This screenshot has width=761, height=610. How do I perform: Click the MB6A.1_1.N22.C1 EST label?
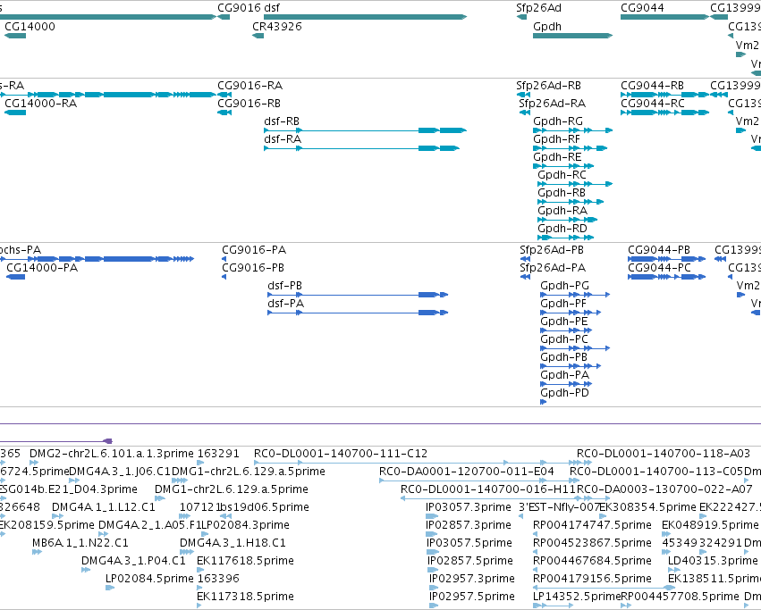(x=80, y=543)
